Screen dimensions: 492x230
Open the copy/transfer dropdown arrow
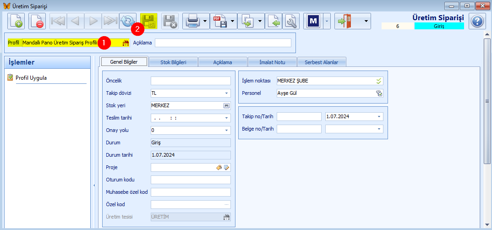pos(260,22)
